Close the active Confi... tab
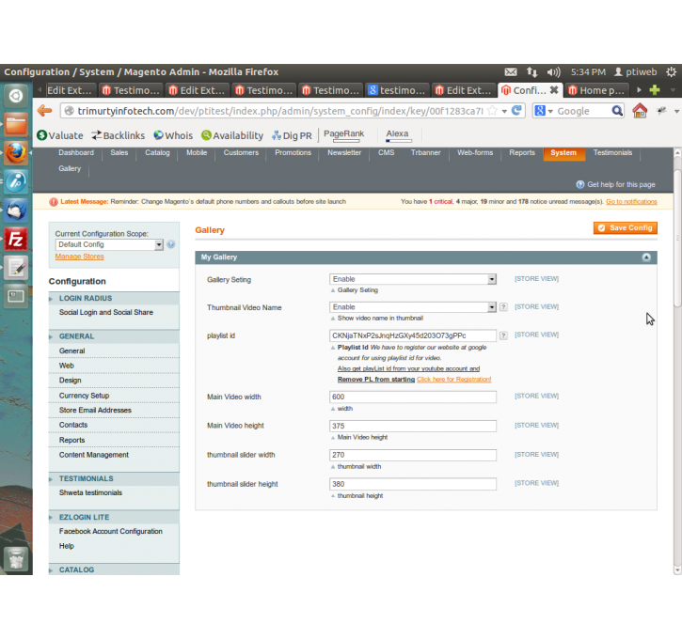 pyautogui.click(x=554, y=90)
